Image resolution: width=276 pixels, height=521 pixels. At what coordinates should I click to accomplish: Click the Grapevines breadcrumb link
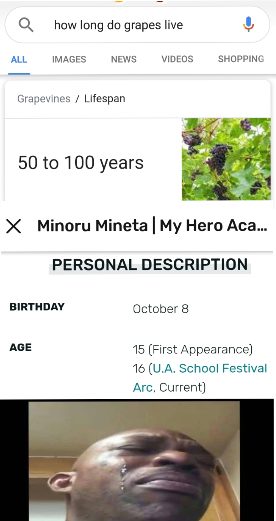pyautogui.click(x=44, y=99)
